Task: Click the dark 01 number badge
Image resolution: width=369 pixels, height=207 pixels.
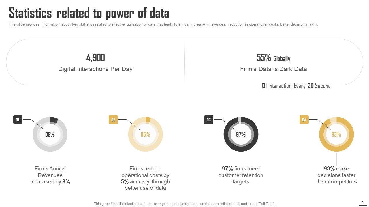Action: pos(18,120)
